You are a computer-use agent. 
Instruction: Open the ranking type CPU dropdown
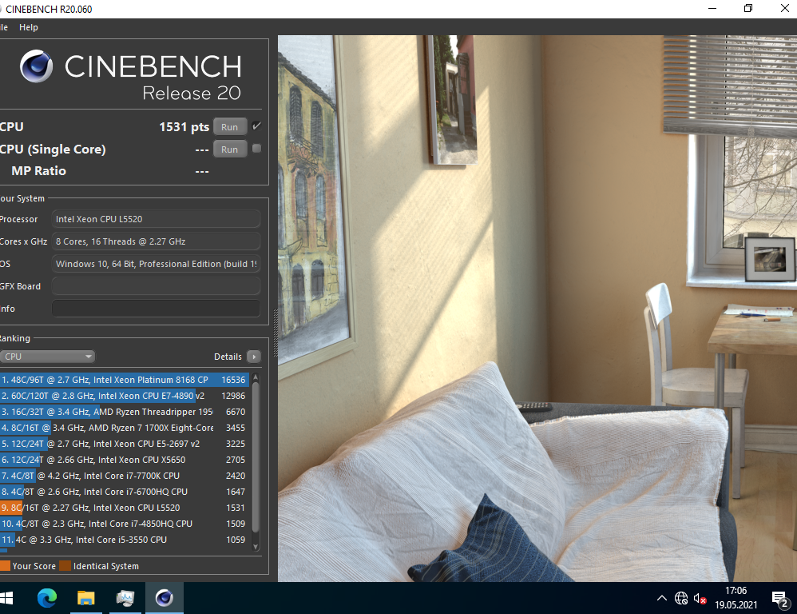47,357
